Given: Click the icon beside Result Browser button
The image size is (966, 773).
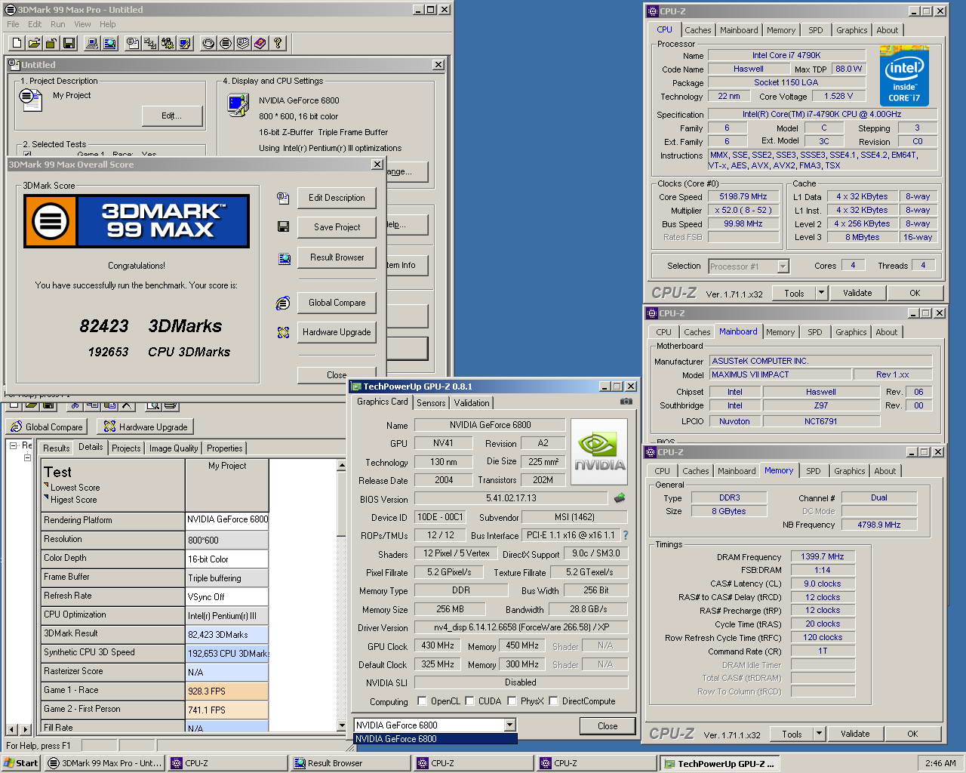Looking at the screenshot, I should [284, 258].
